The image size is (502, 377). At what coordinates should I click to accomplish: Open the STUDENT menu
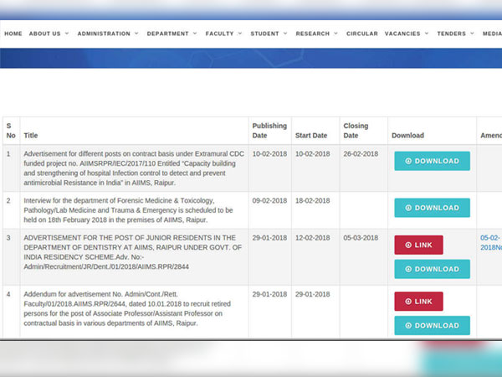coord(264,34)
